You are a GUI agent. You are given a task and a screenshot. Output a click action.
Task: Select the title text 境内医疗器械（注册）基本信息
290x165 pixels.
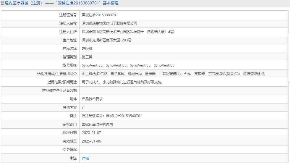(x=61, y=3)
